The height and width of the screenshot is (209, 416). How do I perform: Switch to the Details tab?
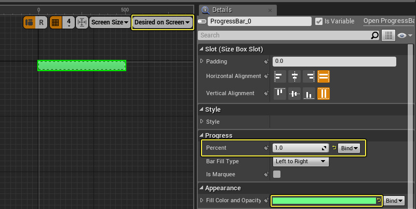221,10
